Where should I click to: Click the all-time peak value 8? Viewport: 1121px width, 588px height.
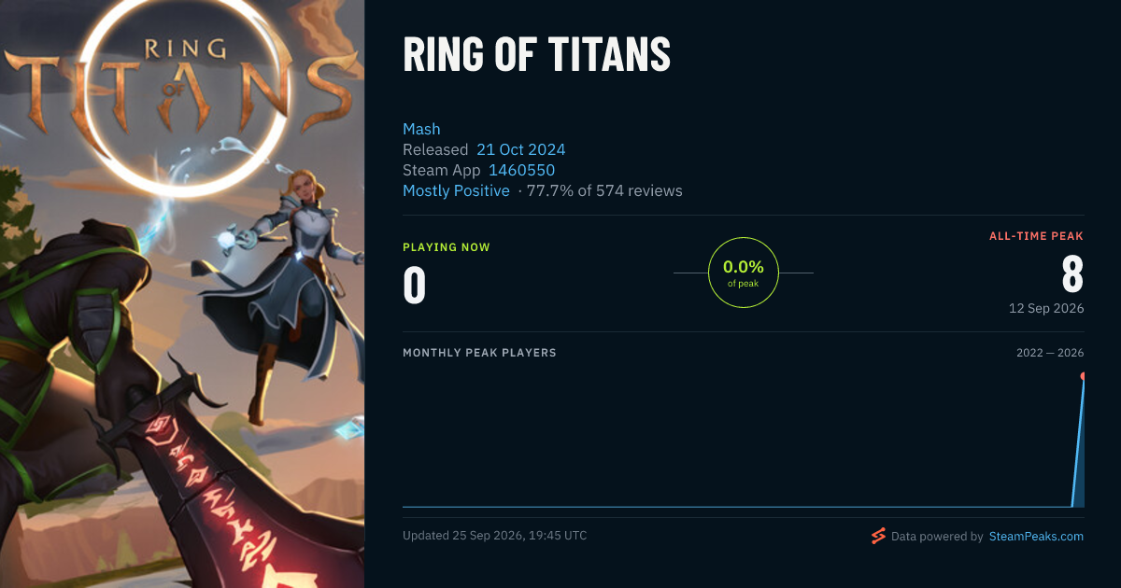pos(1072,275)
